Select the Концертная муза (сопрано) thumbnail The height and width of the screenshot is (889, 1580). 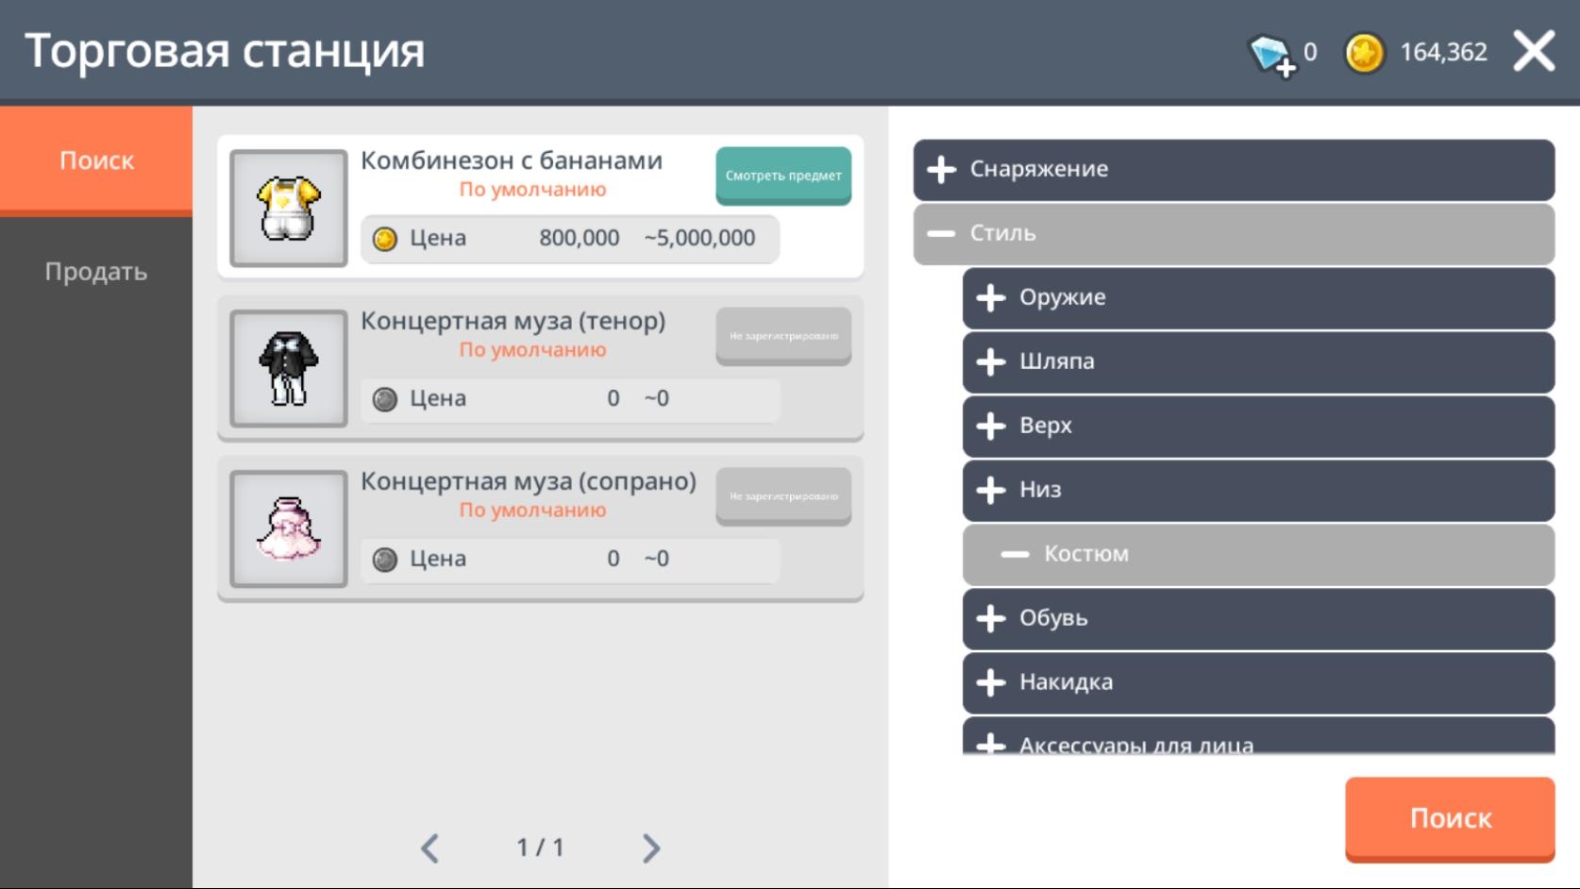click(289, 528)
